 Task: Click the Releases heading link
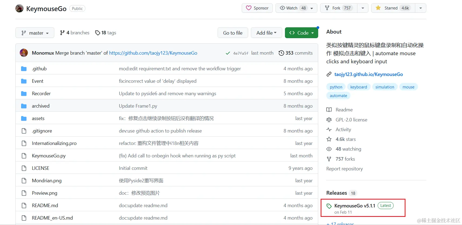(337, 193)
